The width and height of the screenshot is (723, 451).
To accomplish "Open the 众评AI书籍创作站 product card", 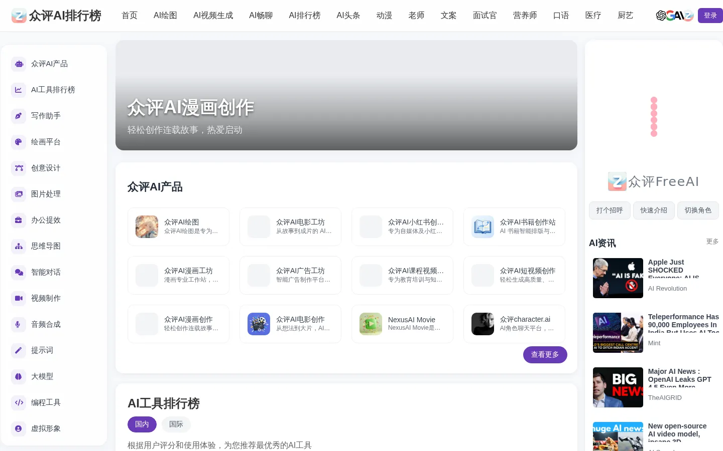I will (x=515, y=227).
